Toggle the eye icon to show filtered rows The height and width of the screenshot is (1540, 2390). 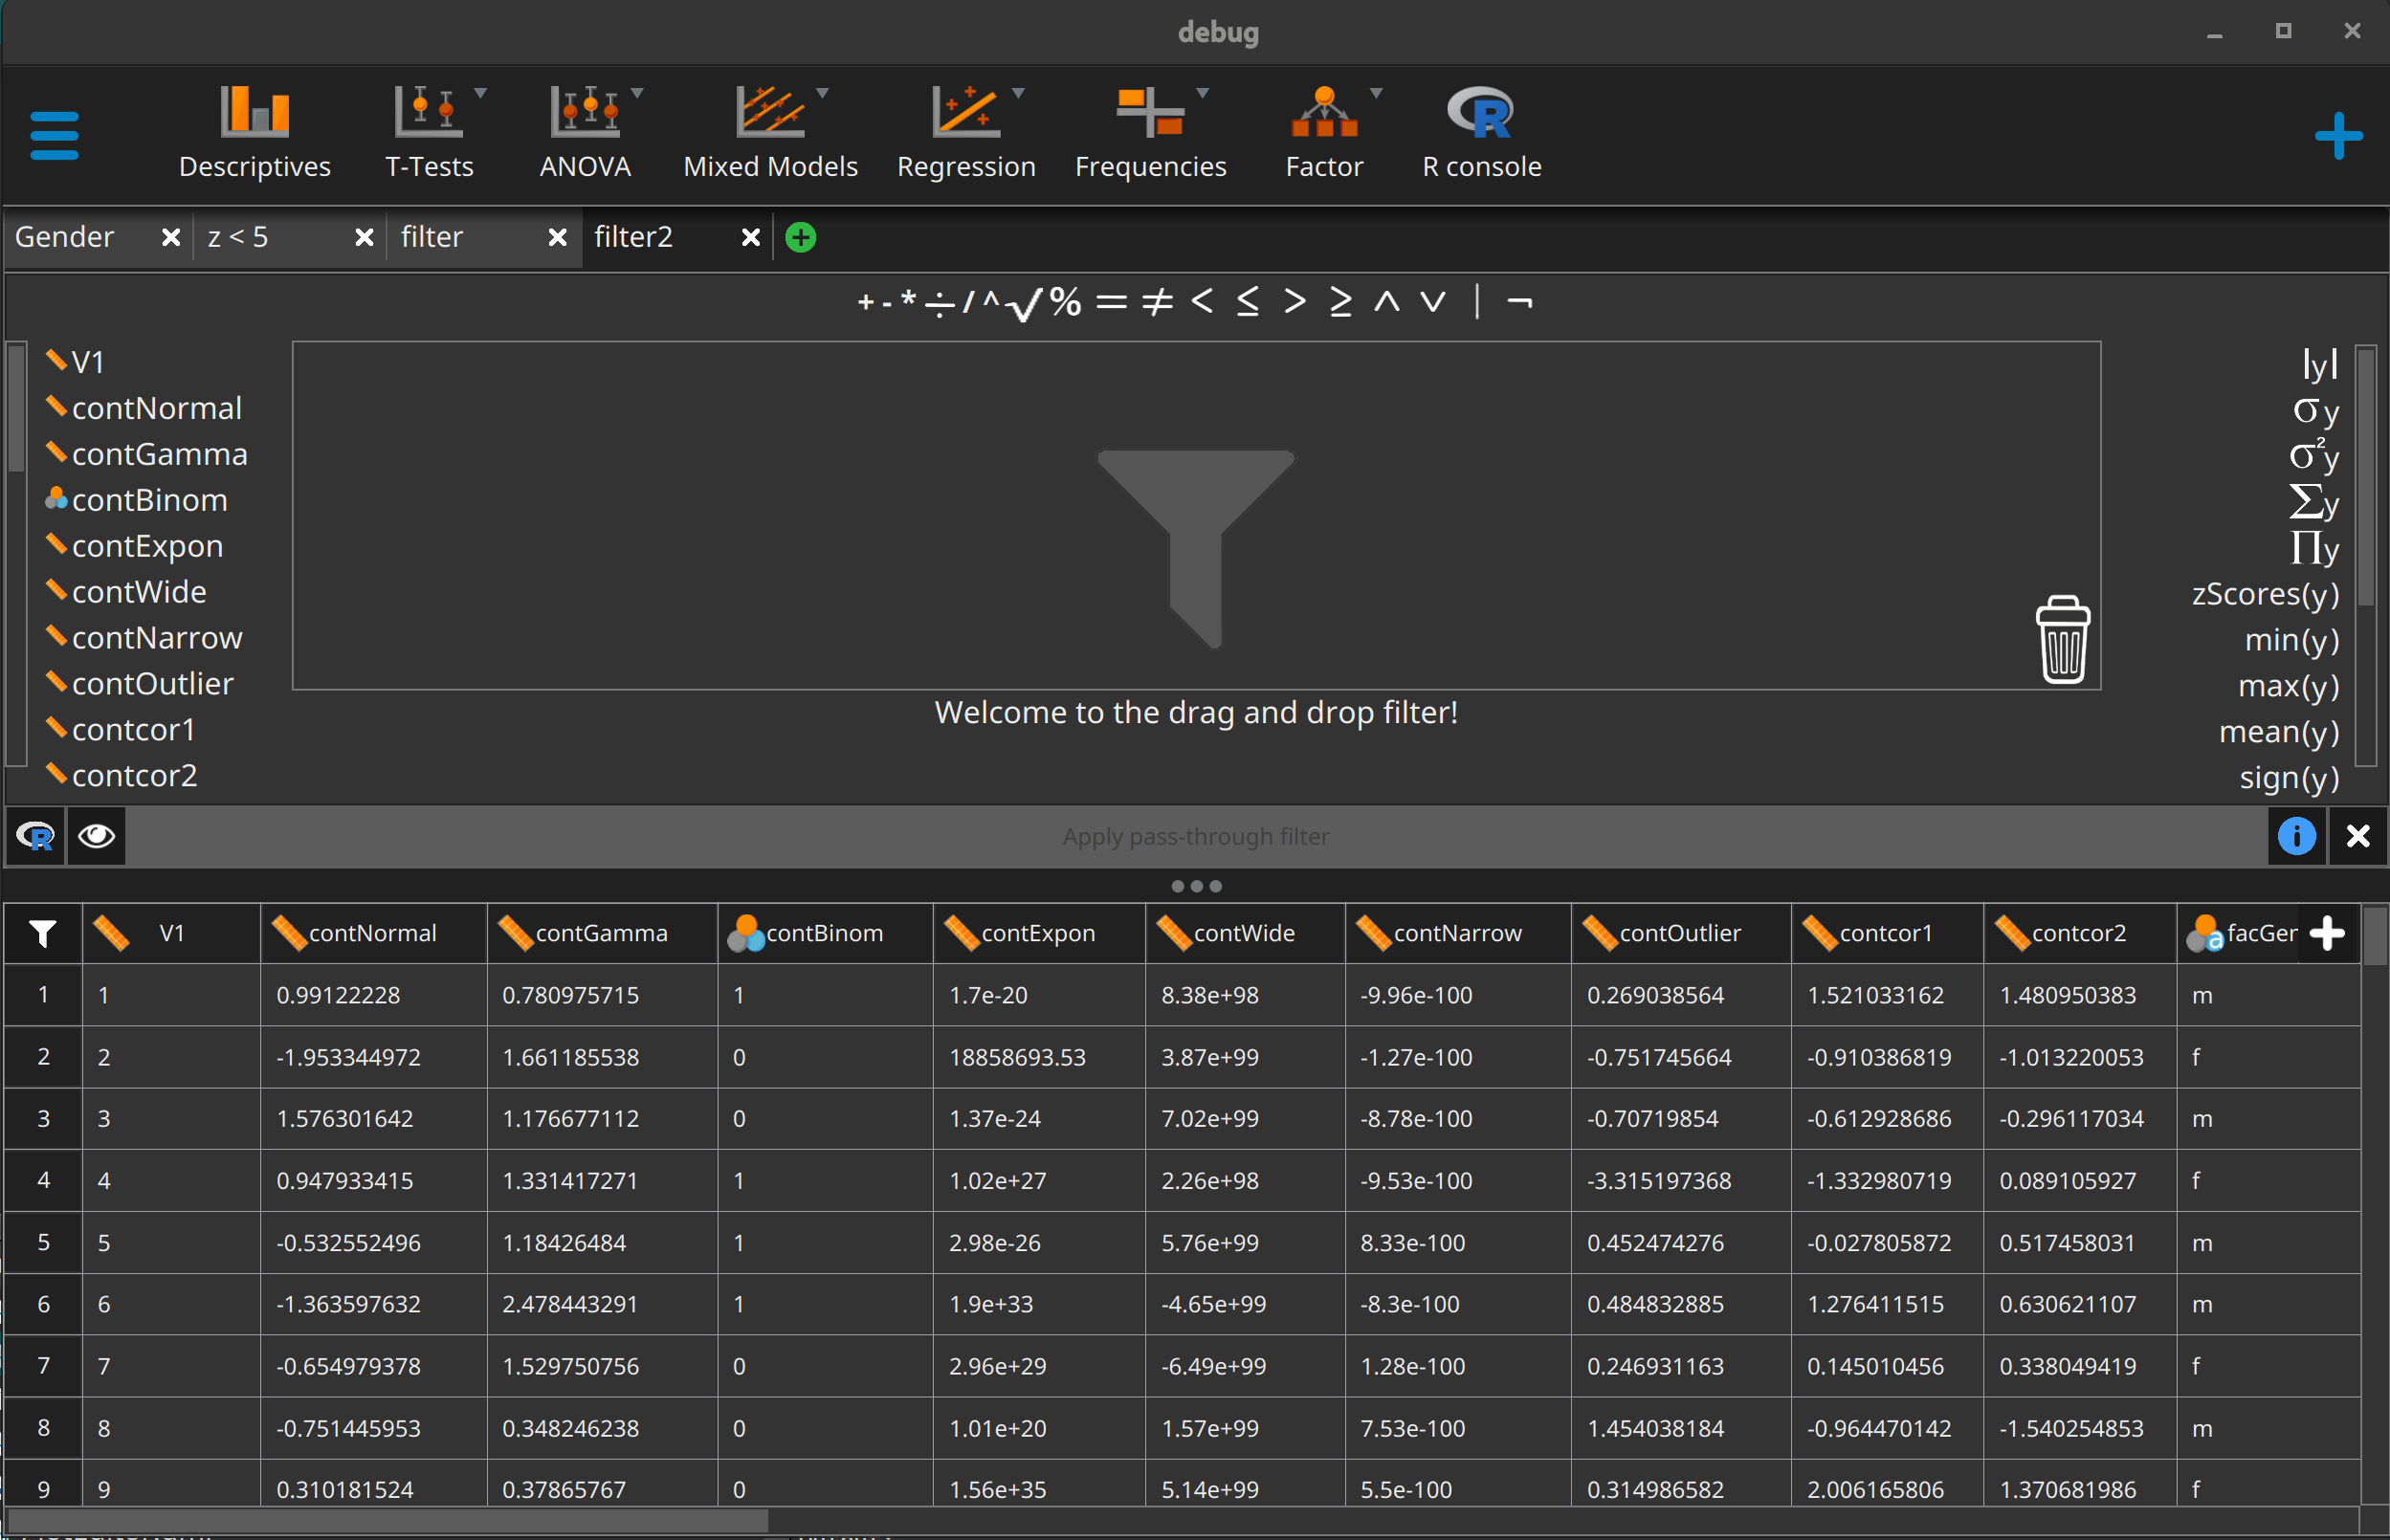click(x=96, y=836)
